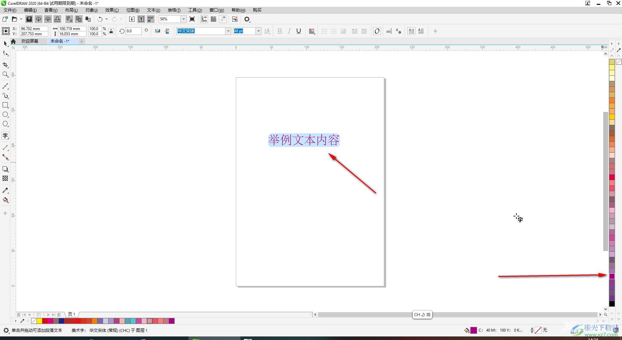
Task: Click the Full-screen preview icon
Action: click(192, 19)
